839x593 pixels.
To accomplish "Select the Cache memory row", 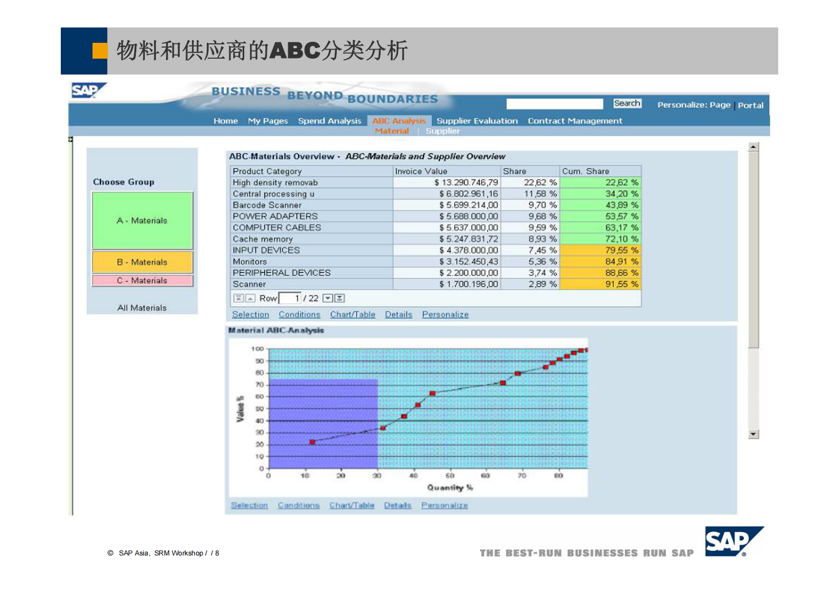I will tap(436, 239).
